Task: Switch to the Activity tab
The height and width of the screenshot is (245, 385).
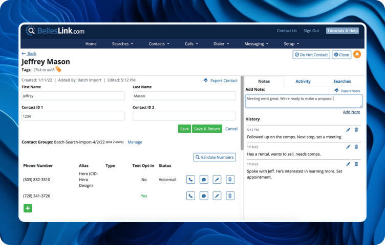Action: pyautogui.click(x=303, y=81)
